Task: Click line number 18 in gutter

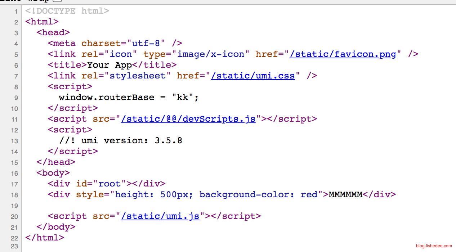Action: pos(14,195)
